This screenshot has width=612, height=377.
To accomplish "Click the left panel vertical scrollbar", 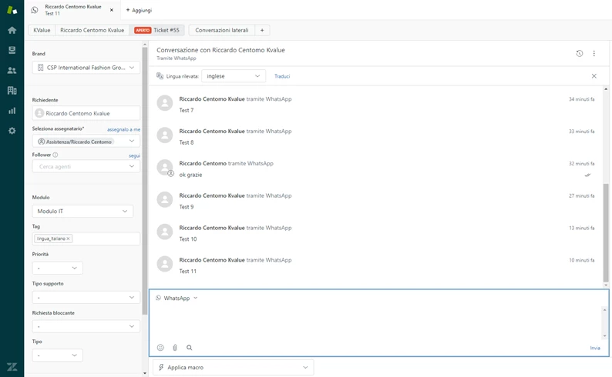I will [145, 181].
